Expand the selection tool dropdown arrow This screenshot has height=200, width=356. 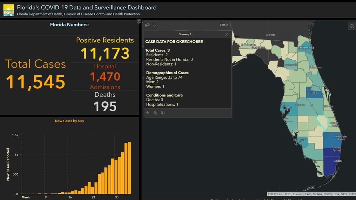tap(155, 25)
